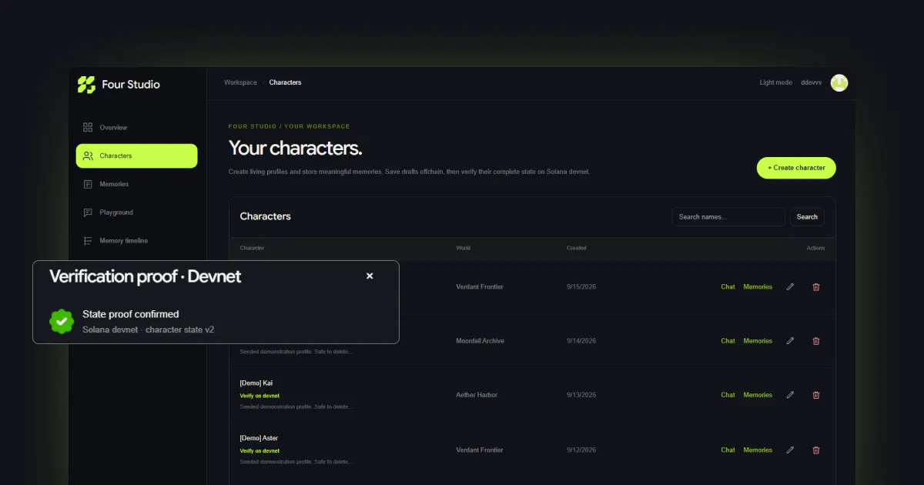Click the World column header
Image resolution: width=924 pixels, height=485 pixels.
point(463,248)
